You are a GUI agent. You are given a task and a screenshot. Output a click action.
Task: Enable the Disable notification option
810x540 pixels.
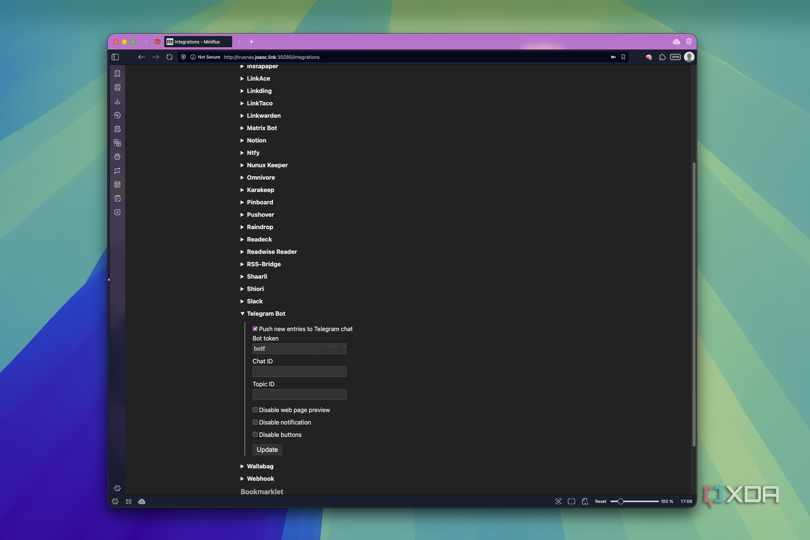click(x=255, y=422)
